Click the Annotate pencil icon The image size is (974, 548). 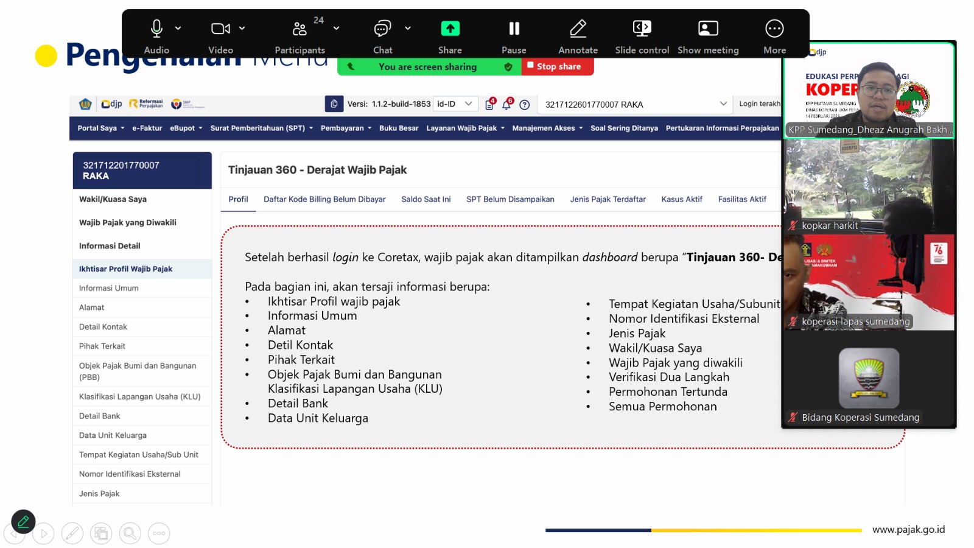pos(578,29)
